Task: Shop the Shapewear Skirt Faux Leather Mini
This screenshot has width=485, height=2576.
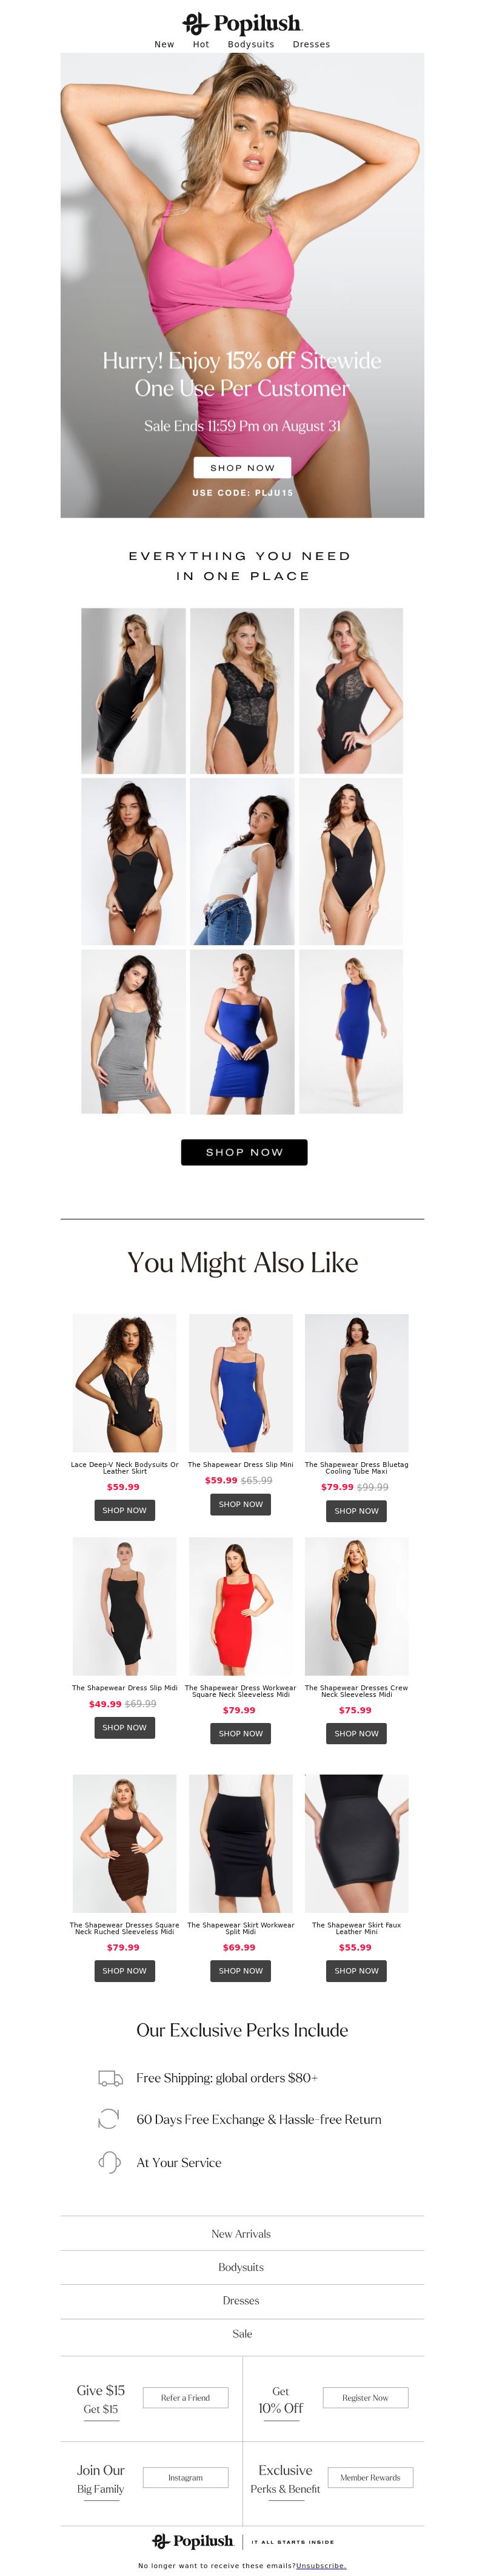Action: click(x=356, y=1970)
